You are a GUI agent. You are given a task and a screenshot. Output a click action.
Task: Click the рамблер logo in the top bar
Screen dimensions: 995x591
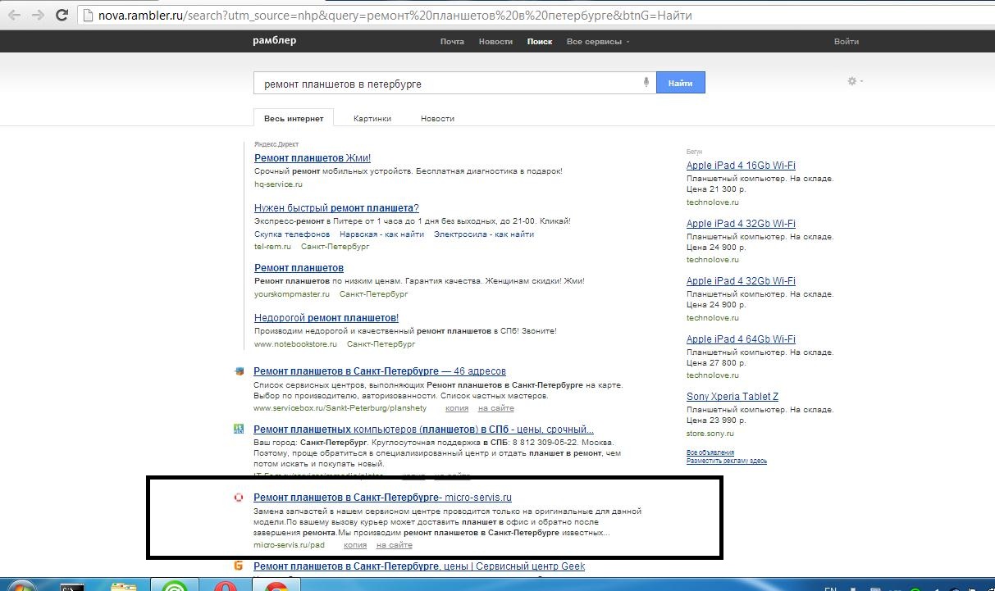[274, 41]
